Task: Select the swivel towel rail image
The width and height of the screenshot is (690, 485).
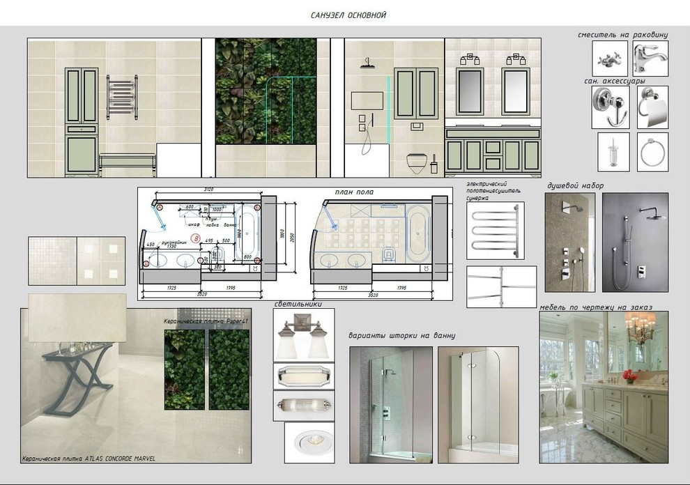Action: point(501,286)
